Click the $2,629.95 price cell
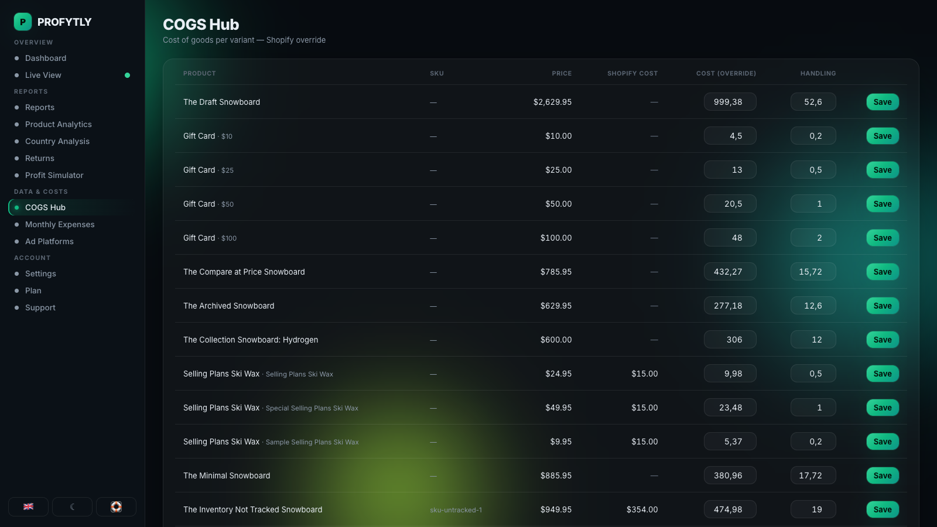 click(552, 102)
